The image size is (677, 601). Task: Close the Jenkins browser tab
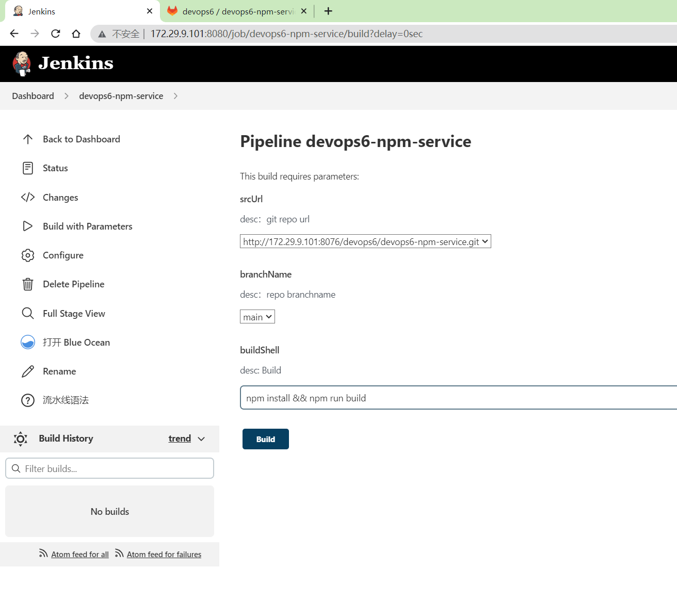pos(150,11)
